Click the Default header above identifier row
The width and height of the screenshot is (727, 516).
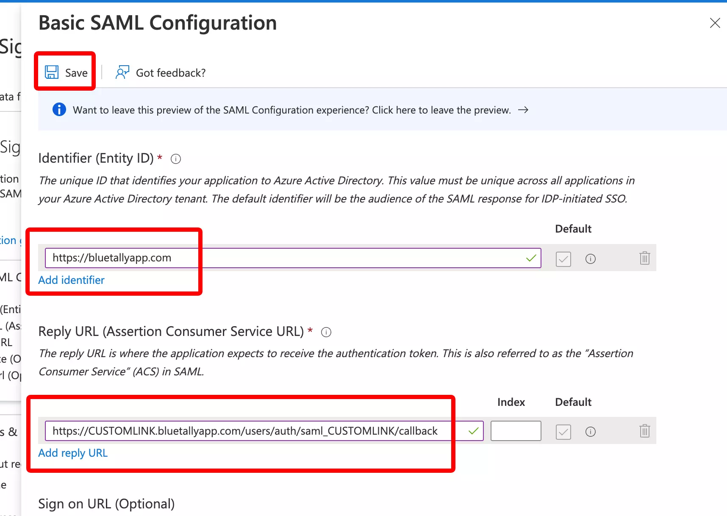tap(573, 229)
